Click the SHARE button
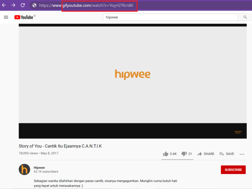This screenshot has width=252, height=189. pos(206,154)
